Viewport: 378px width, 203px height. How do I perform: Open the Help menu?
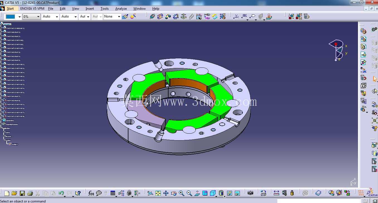coord(156,9)
